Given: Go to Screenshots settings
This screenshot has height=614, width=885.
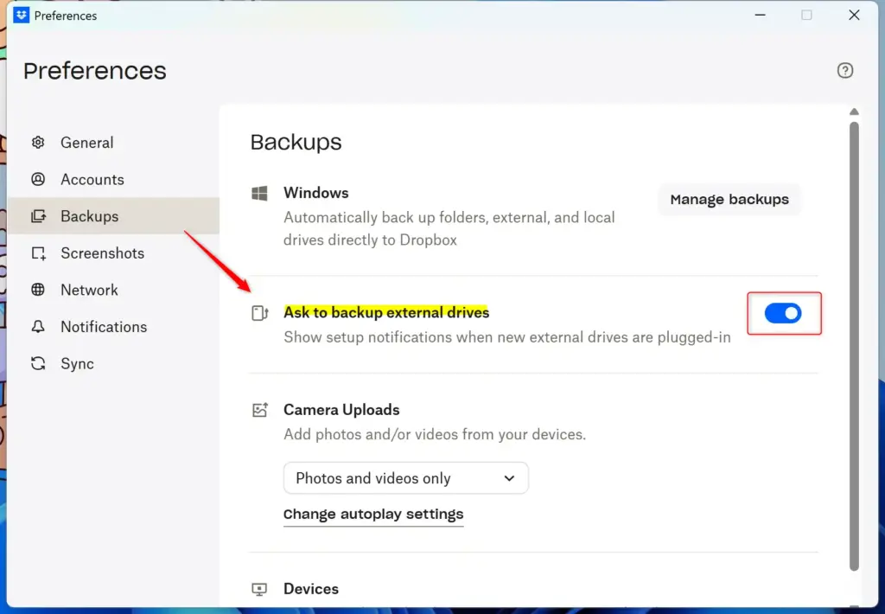Looking at the screenshot, I should click(x=113, y=253).
